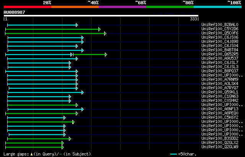Select the UniRef100_A3LSK4 label
This screenshot has height=157, width=245.
click(x=220, y=84)
